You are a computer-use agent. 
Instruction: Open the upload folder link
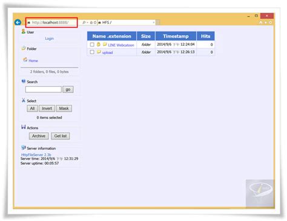click(107, 53)
